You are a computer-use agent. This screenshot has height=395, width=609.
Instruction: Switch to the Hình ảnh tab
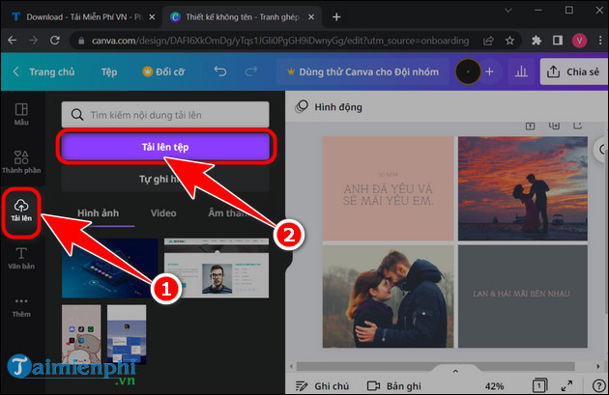click(x=99, y=213)
